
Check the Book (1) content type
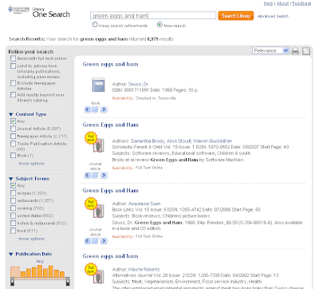[x=13, y=156]
